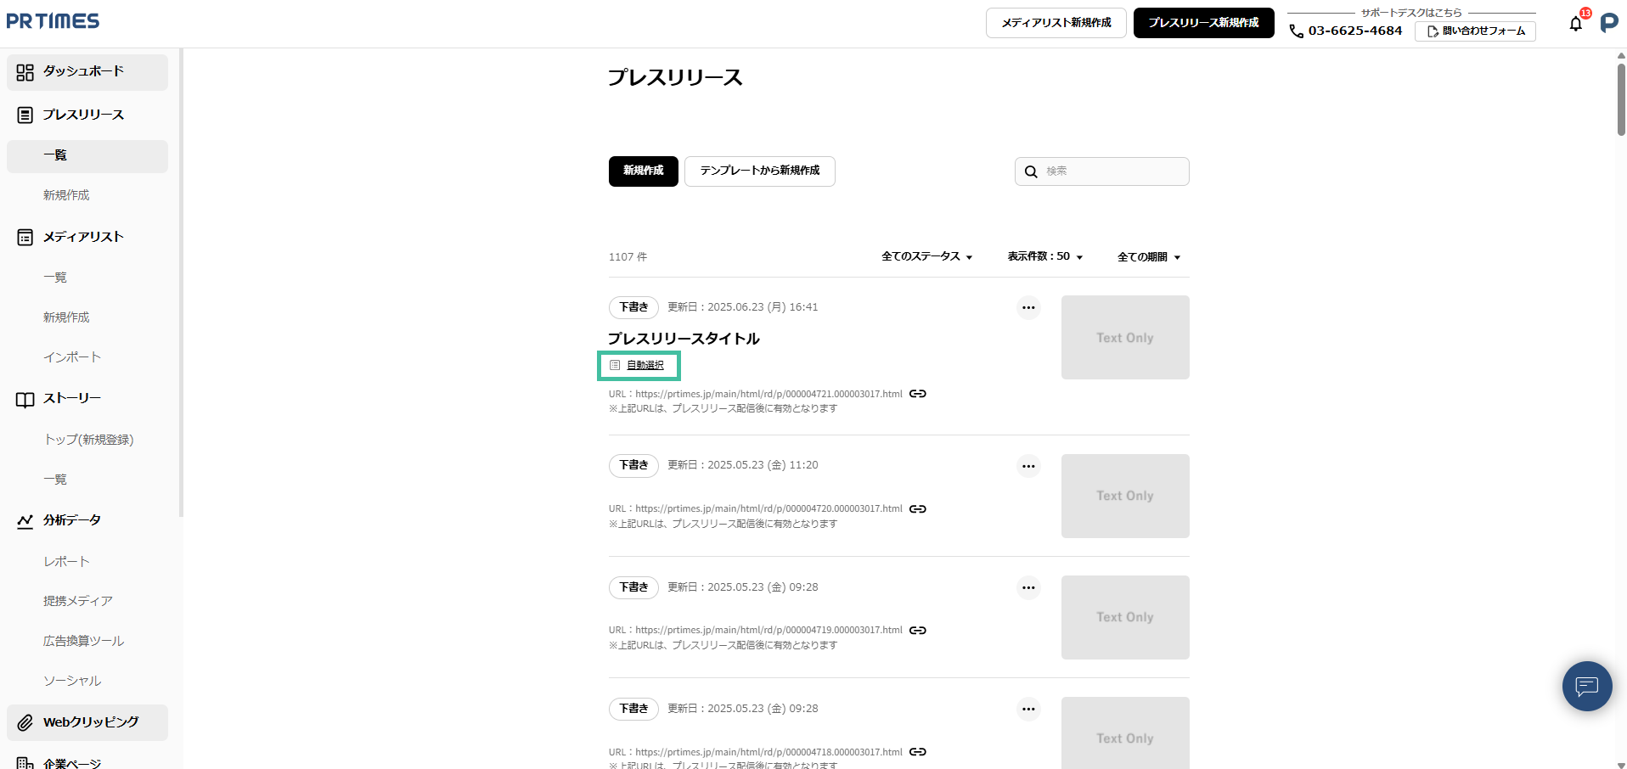Open the 表示件数 : 50 dropdown

tap(1044, 256)
